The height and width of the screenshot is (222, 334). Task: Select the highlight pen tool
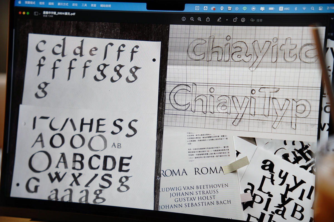[x=219, y=19]
